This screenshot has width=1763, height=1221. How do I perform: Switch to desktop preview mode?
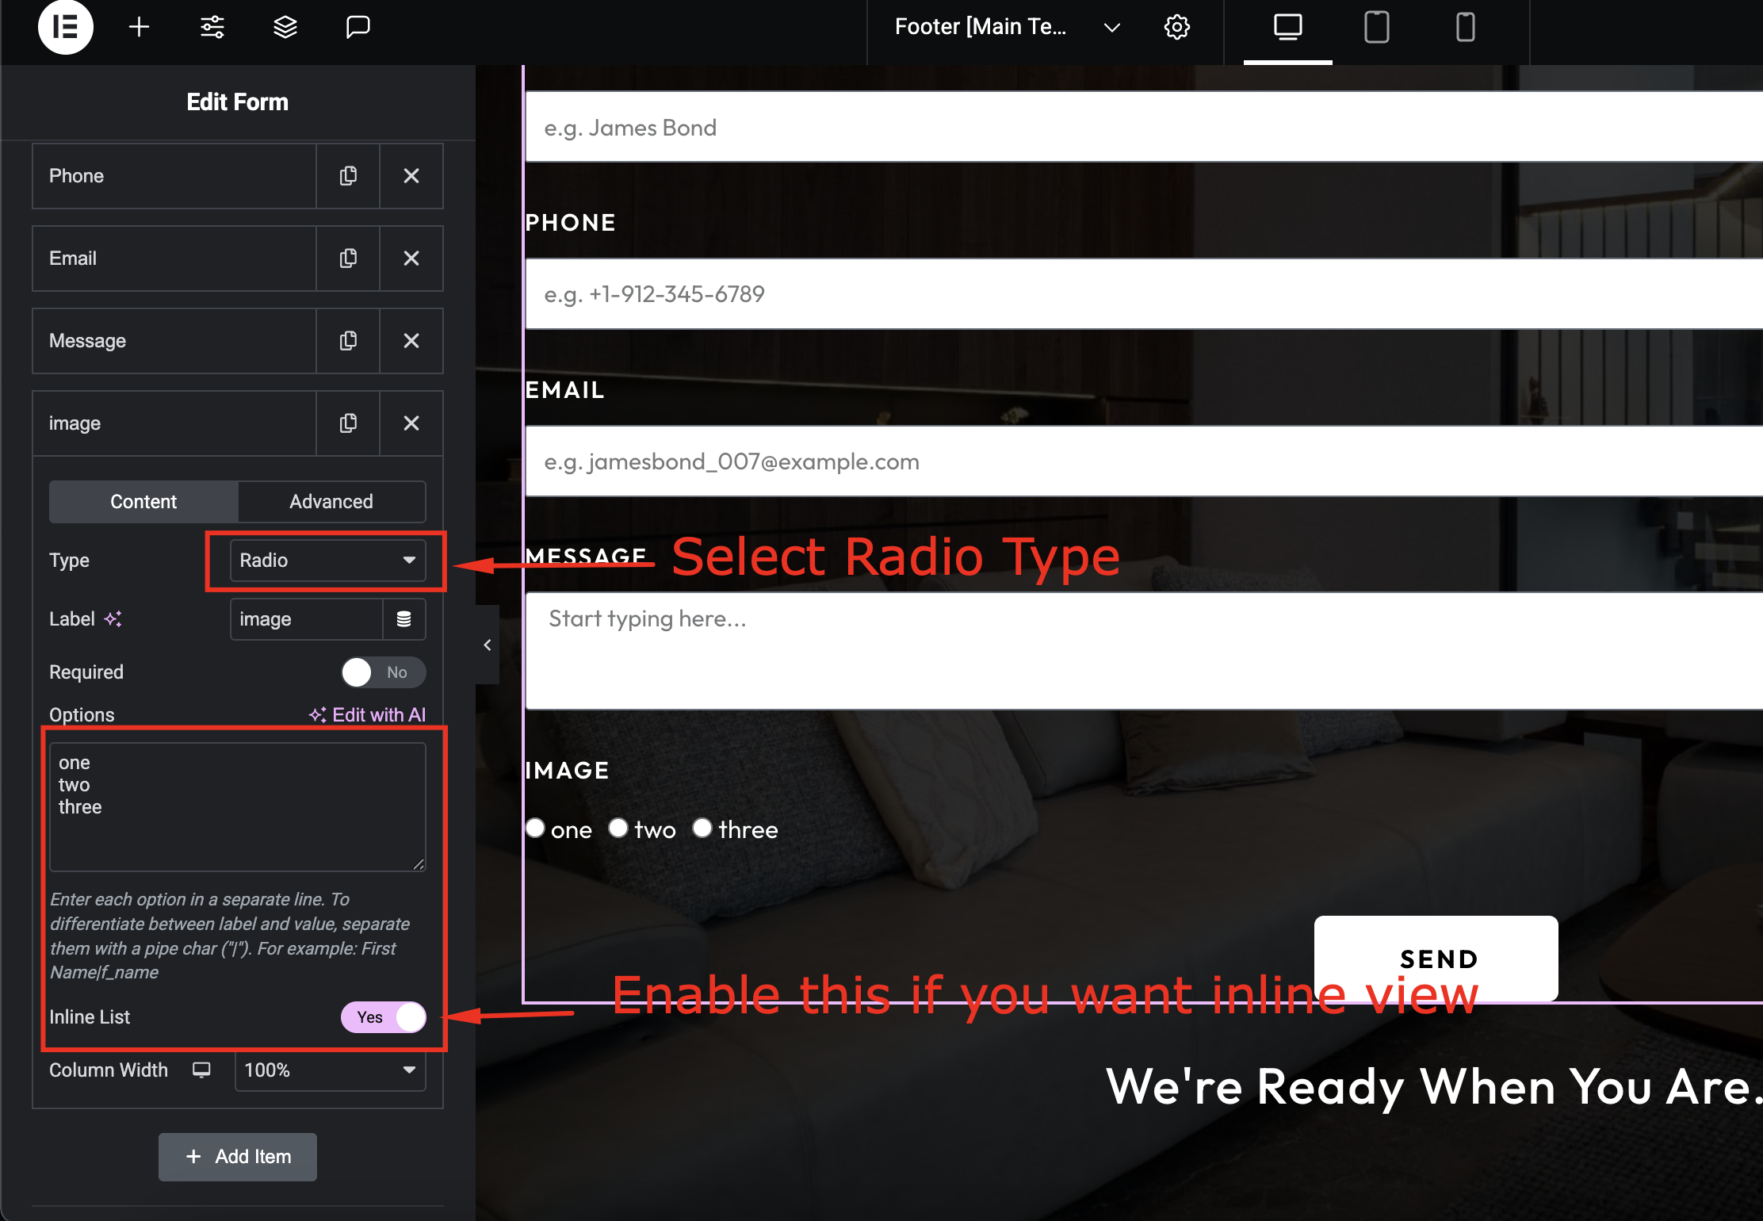[x=1287, y=28]
